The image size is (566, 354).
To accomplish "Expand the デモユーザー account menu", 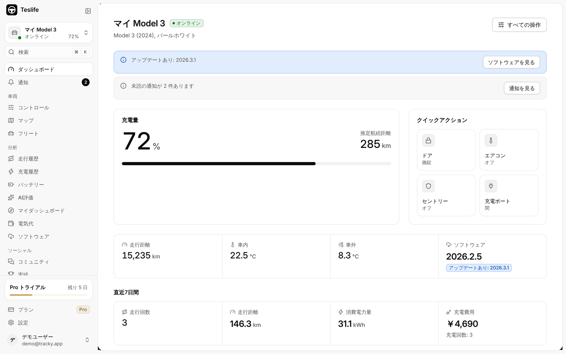I will pyautogui.click(x=49, y=340).
